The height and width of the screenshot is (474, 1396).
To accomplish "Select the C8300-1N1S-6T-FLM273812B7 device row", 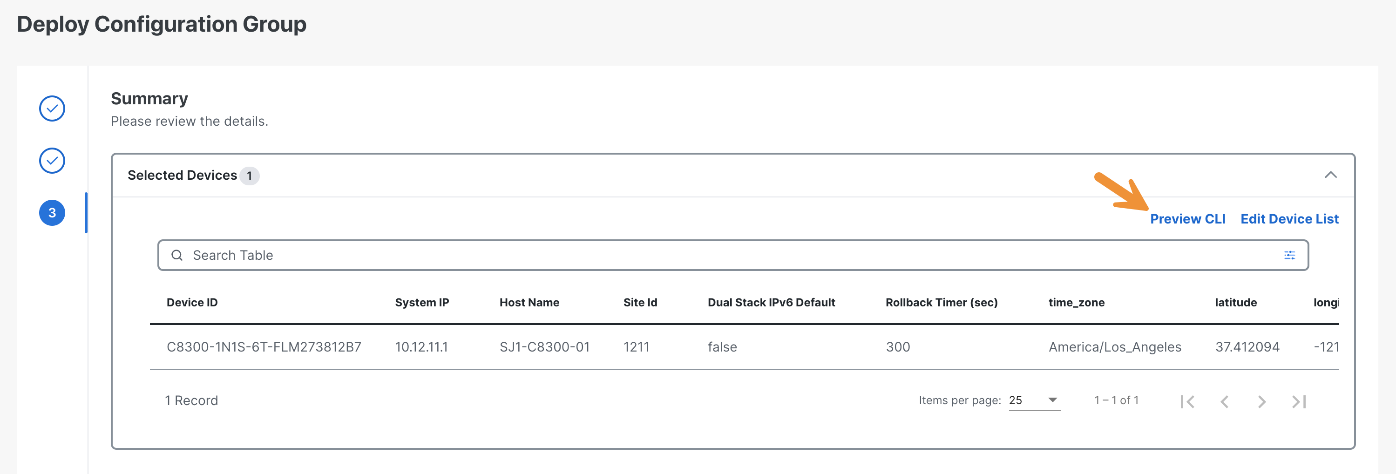I will click(x=744, y=347).
